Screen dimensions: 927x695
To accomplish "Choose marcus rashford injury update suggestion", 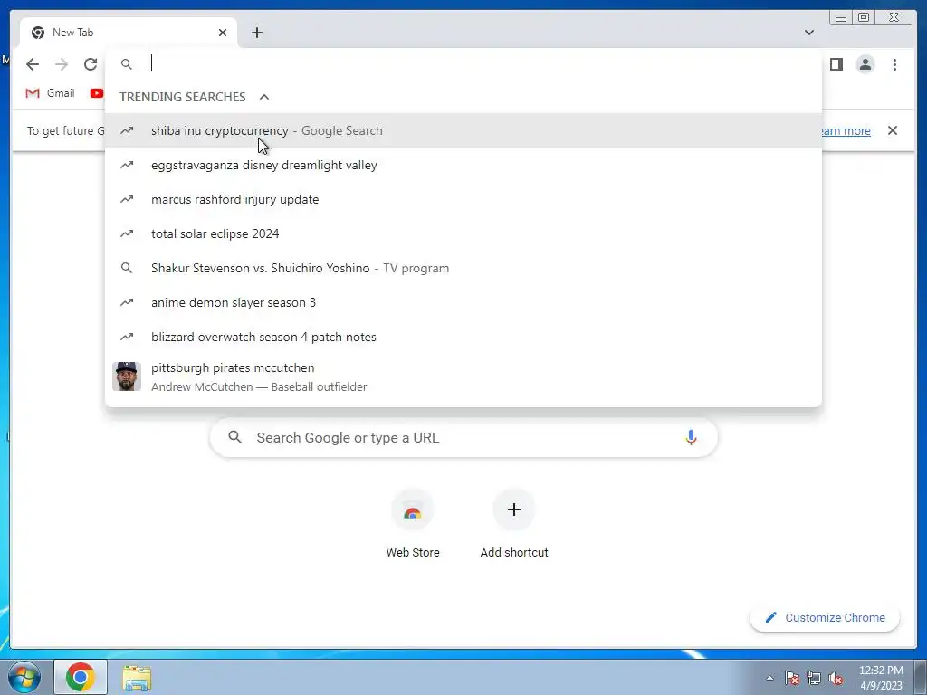I will pyautogui.click(x=463, y=199).
